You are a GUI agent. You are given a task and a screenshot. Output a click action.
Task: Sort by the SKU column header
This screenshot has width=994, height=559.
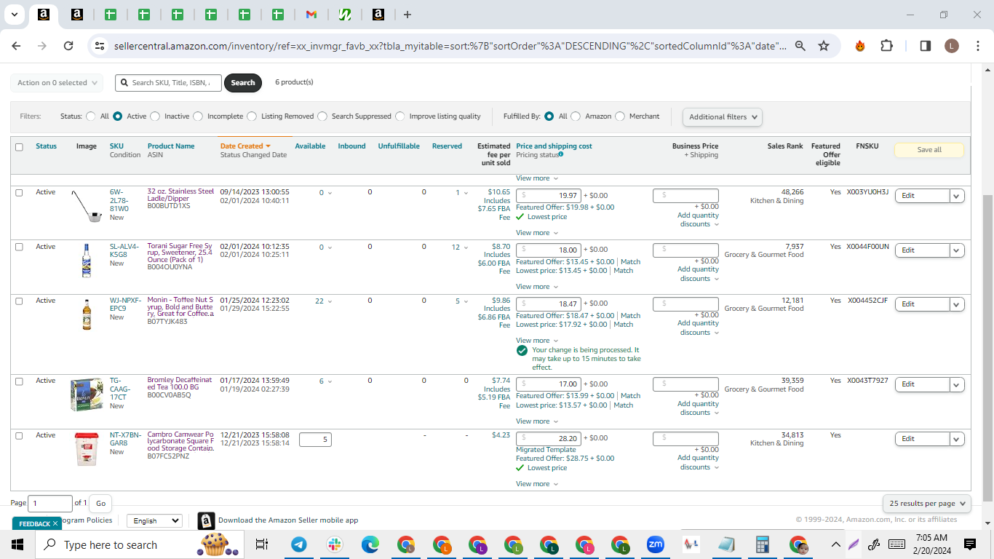(x=116, y=146)
